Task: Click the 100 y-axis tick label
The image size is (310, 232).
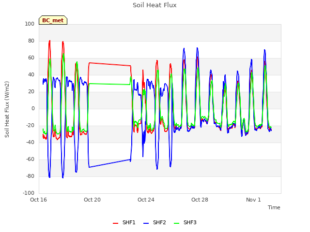Action: point(30,24)
